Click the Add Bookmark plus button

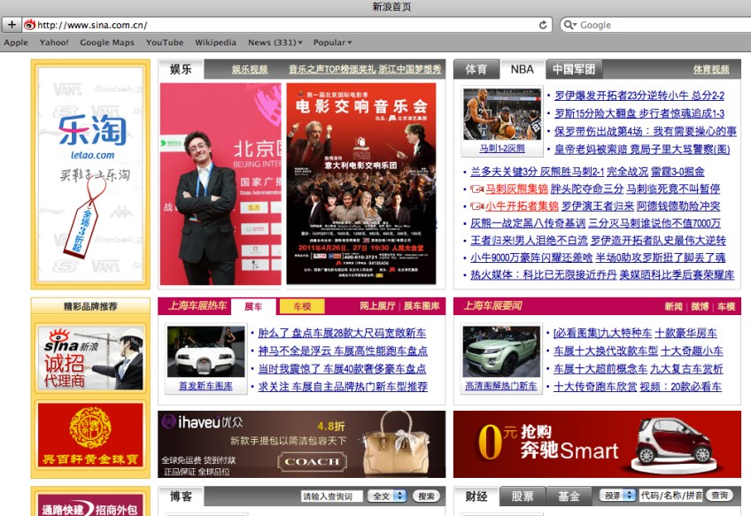(12, 25)
